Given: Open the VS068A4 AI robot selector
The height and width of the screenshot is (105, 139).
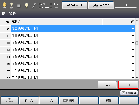Looking at the screenshot, I should click(x=74, y=5).
